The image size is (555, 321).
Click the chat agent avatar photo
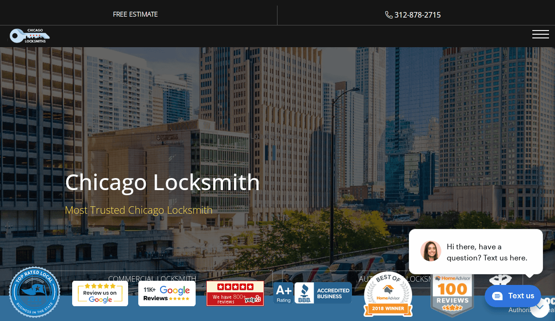[430, 251]
